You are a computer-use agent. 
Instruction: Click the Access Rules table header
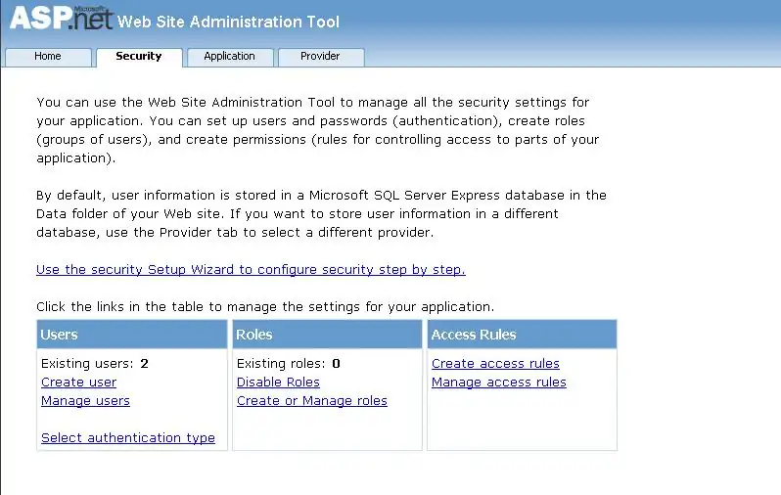(x=522, y=335)
